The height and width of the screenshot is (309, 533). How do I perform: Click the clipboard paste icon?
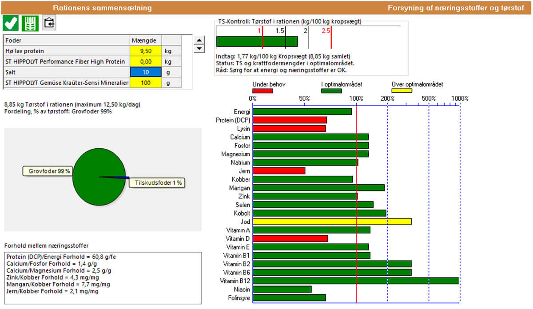(x=49, y=23)
